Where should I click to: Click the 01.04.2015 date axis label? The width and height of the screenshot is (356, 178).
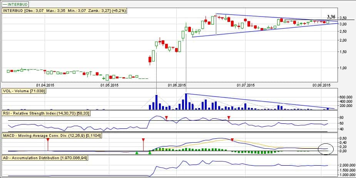[x=45, y=85]
